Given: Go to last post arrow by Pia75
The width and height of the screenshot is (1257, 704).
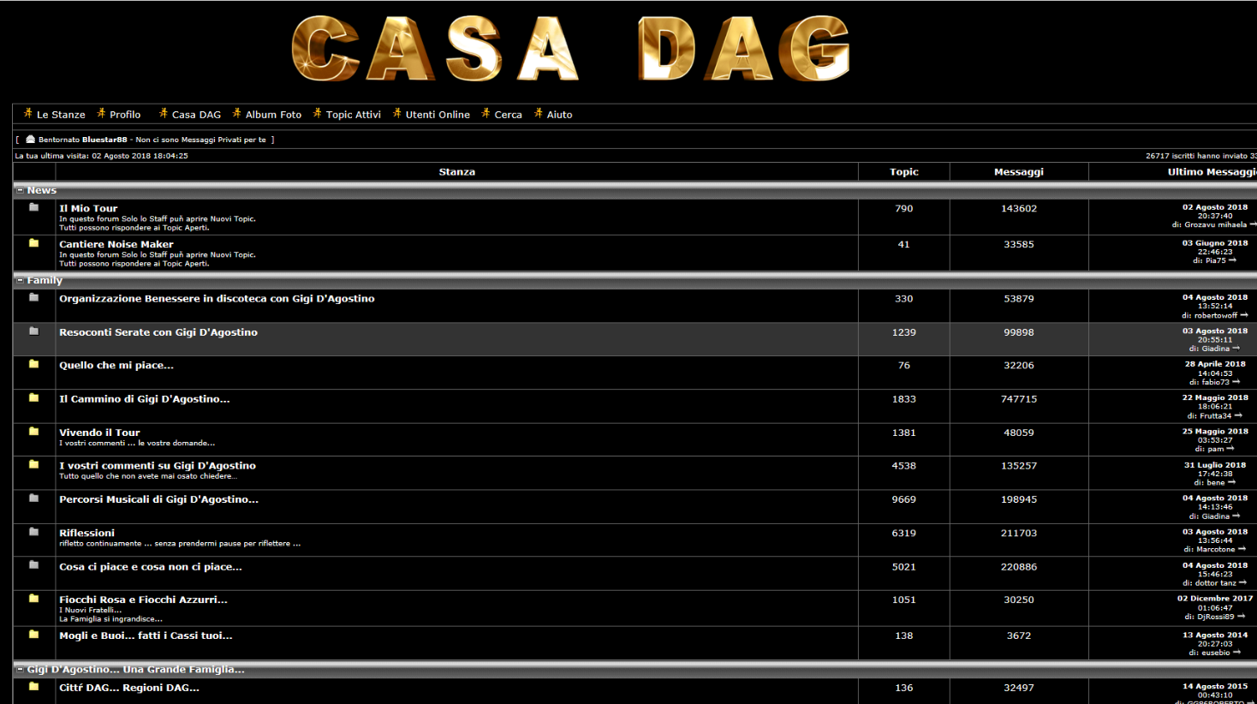Looking at the screenshot, I should coord(1232,260).
